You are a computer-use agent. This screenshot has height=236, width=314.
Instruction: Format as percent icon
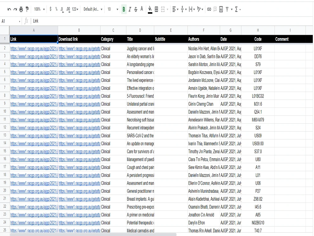(x=57, y=9)
